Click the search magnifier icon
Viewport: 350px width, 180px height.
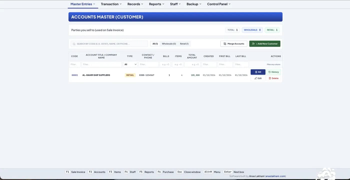(x=74, y=44)
